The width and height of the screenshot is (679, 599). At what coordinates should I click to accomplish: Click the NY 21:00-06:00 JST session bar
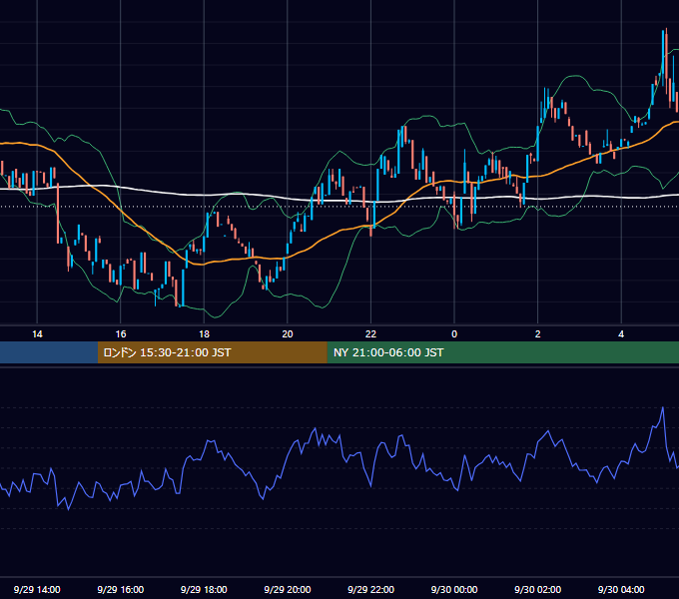pos(502,352)
